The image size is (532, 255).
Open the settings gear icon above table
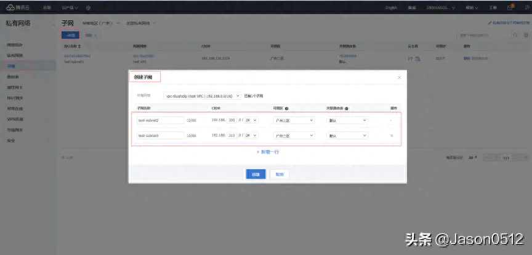pyautogui.click(x=523, y=35)
